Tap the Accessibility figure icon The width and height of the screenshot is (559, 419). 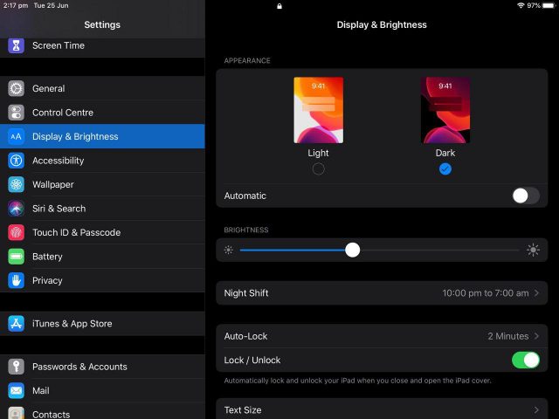[x=16, y=161]
